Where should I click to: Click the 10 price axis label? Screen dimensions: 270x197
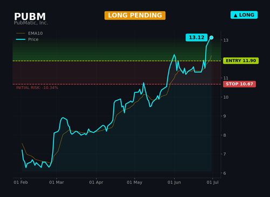click(226, 97)
